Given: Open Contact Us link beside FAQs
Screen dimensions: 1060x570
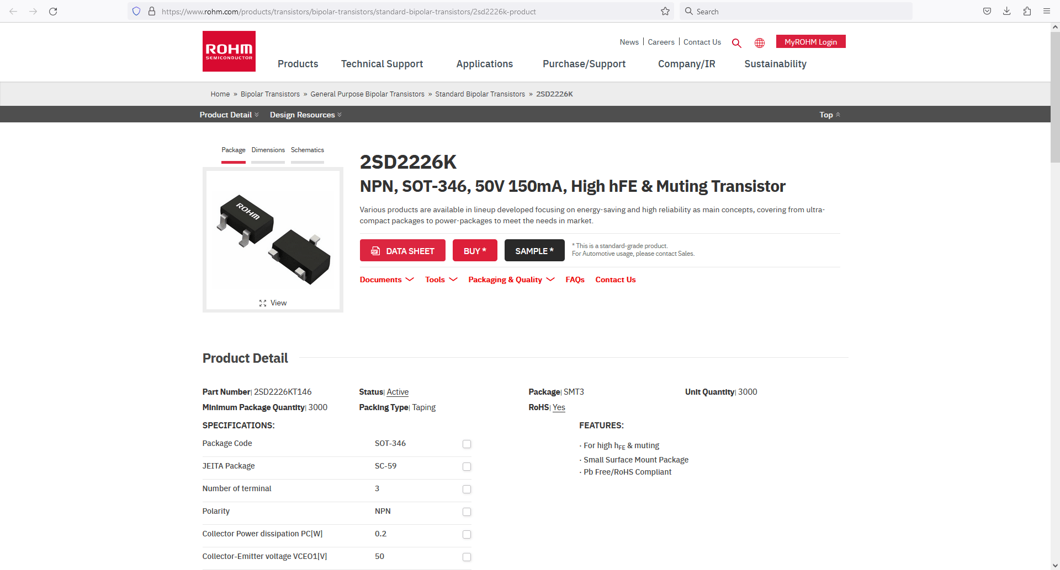Looking at the screenshot, I should (616, 279).
